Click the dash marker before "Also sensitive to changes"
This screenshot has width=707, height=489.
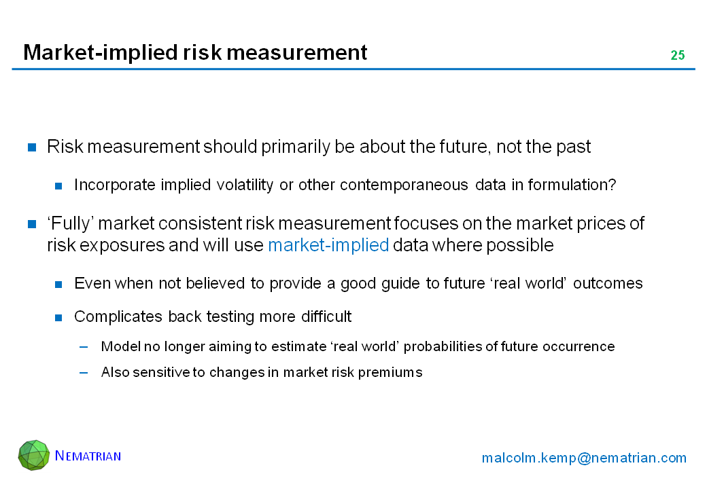click(x=84, y=372)
